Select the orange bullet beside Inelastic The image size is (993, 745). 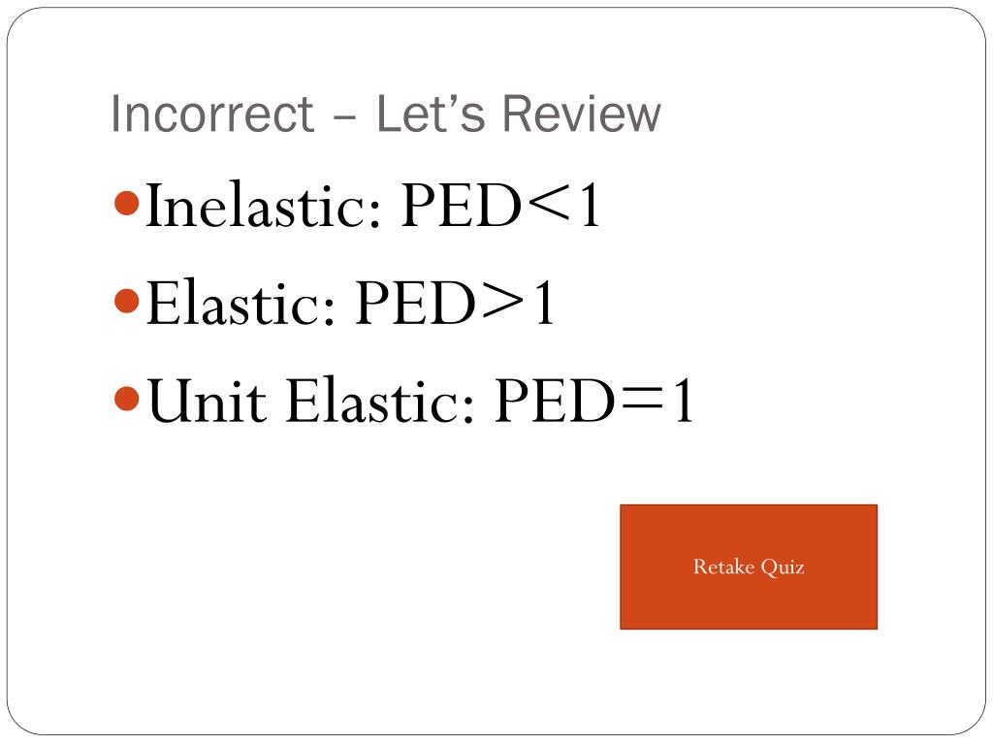pos(127,204)
